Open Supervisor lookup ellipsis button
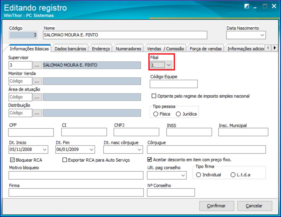 click(x=37, y=65)
